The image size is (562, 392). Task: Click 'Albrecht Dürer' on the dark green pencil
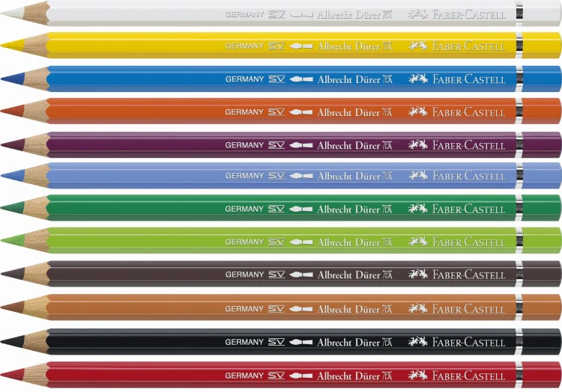point(348,209)
